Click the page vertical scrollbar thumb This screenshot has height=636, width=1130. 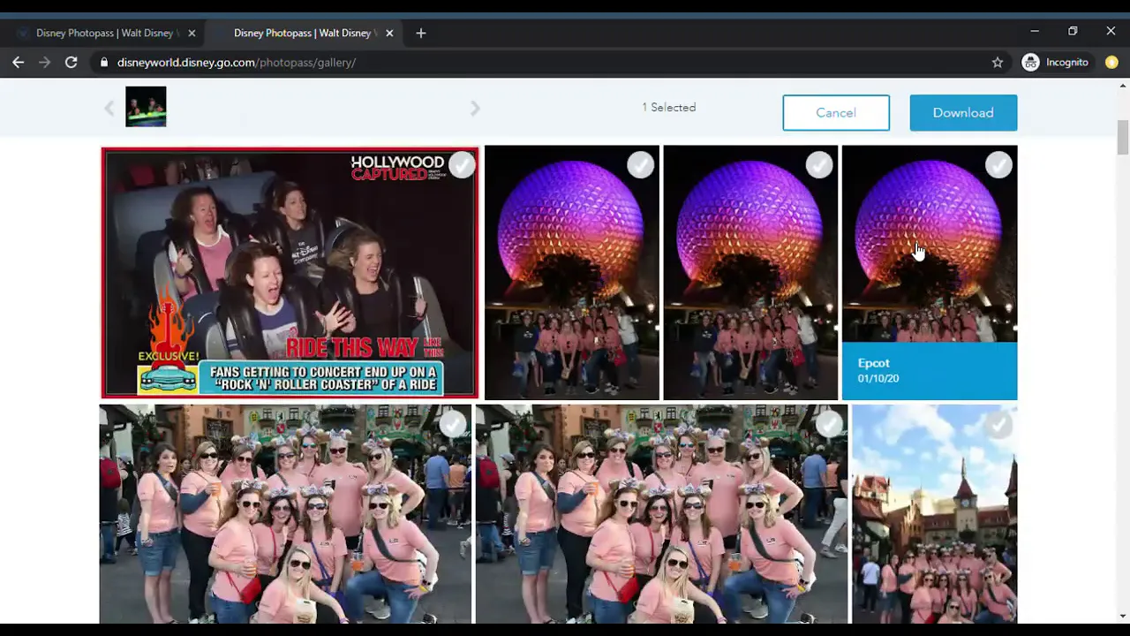pos(1123,137)
